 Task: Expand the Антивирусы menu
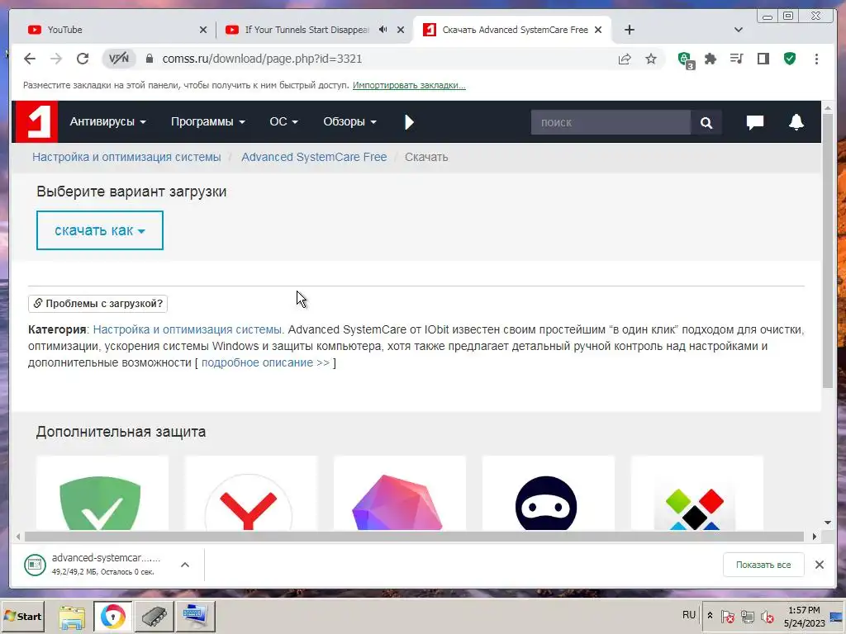point(108,122)
